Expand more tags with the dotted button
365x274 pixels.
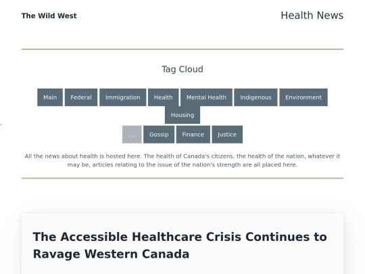132,135
